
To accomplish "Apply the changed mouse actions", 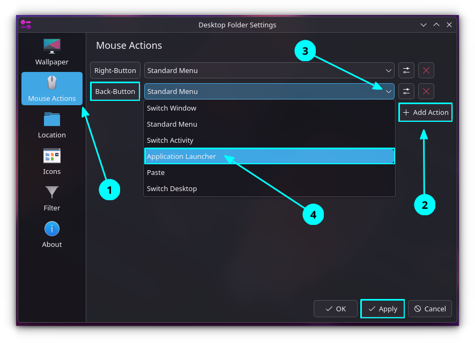I will 382,309.
